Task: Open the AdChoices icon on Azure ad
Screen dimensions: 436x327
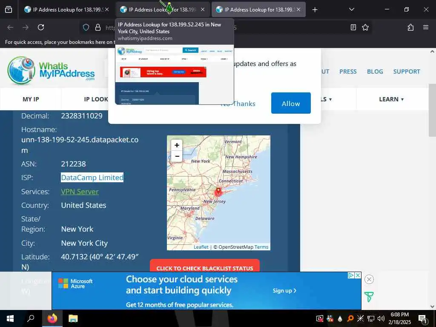Action: click(x=351, y=275)
